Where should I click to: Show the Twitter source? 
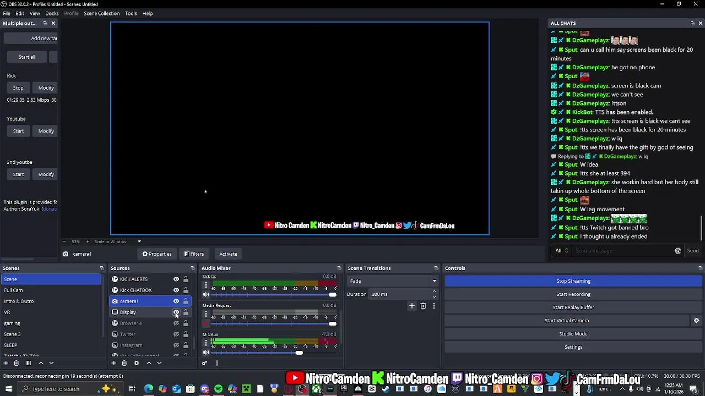point(176,334)
